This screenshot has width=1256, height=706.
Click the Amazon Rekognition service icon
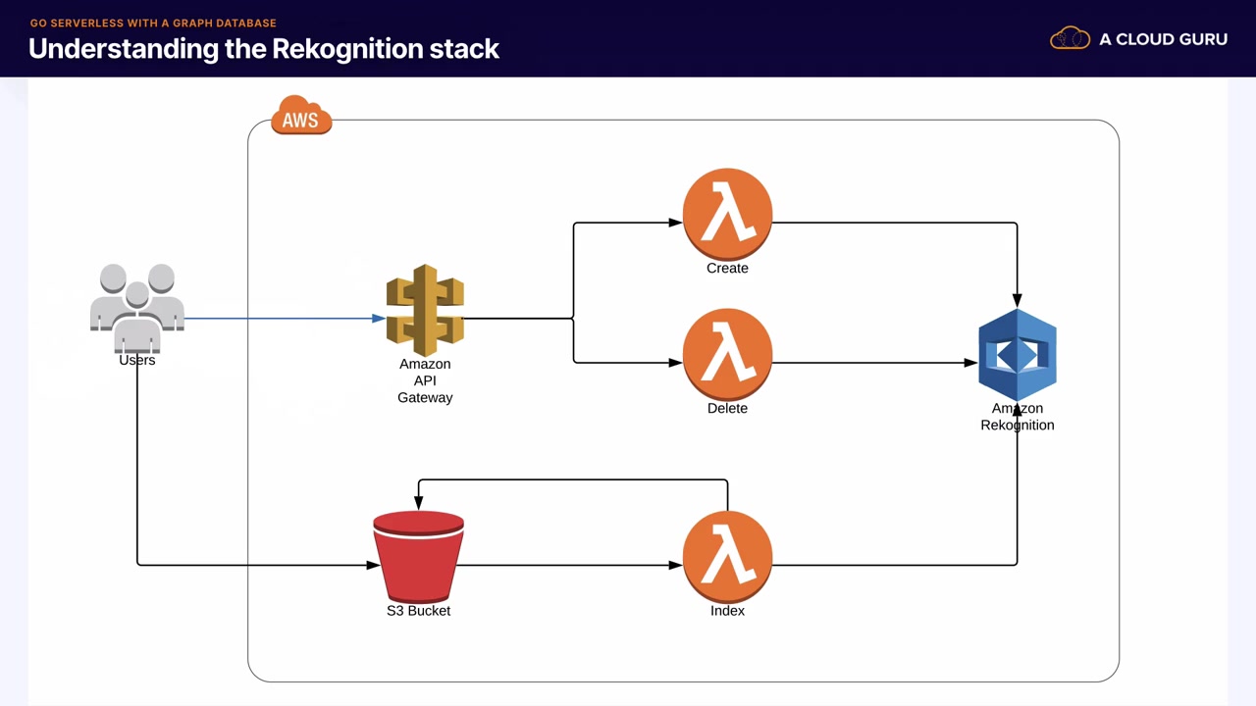[1018, 354]
